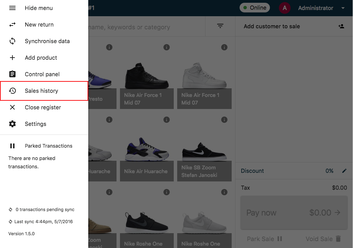Choose Add product from menu
The height and width of the screenshot is (248, 353).
click(44, 58)
